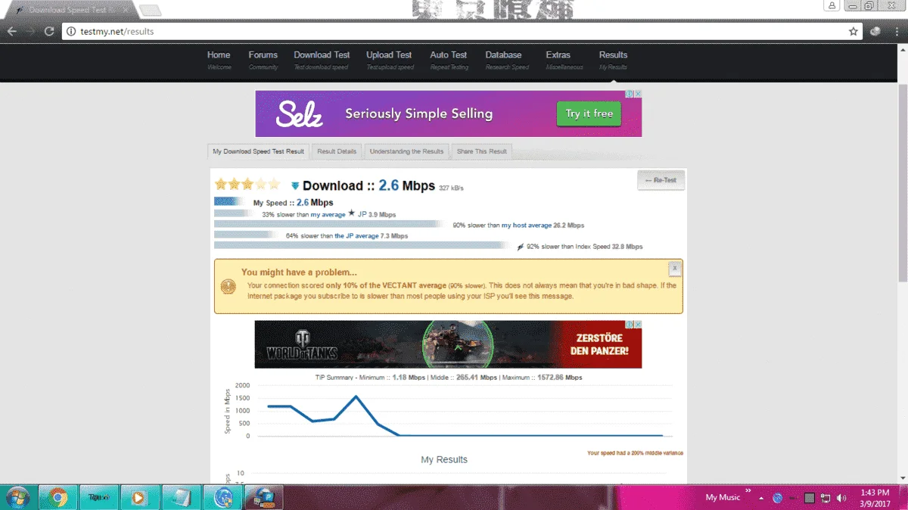Close the Selz advertisement
Viewport: 908px width, 510px height.
[x=638, y=95]
